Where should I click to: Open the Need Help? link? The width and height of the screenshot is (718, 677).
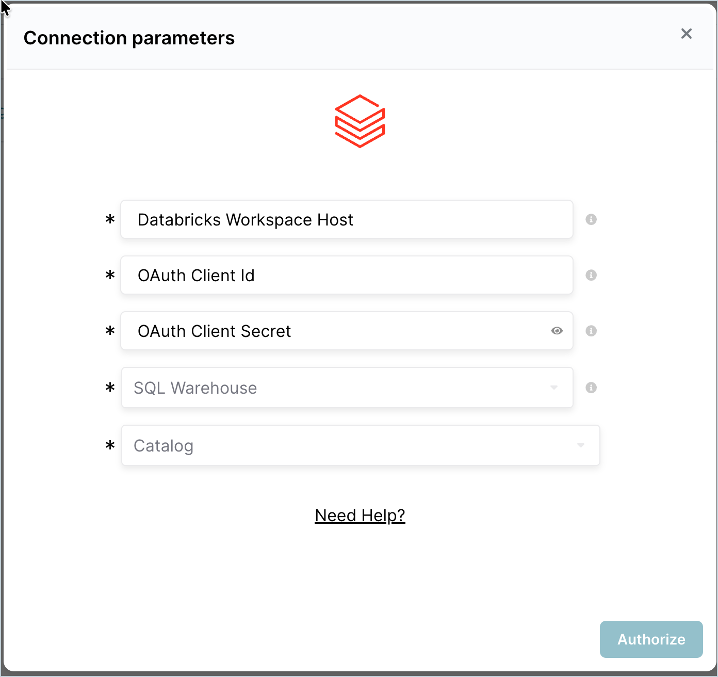click(360, 515)
